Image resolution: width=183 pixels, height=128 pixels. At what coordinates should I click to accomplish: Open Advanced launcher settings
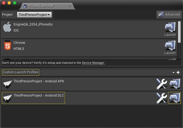tap(169, 15)
